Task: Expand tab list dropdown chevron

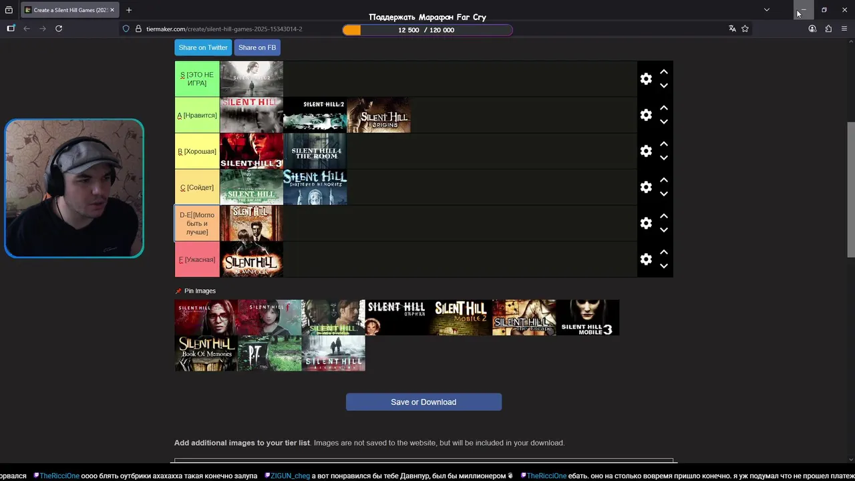Action: coord(767,10)
